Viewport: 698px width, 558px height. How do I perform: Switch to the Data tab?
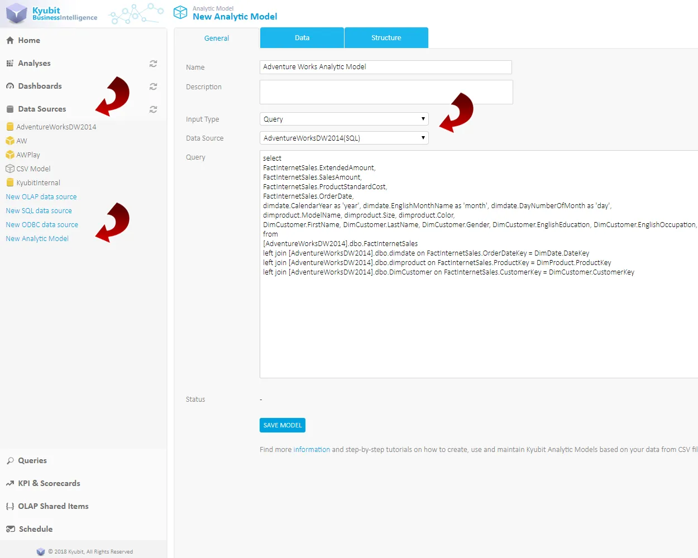(x=302, y=38)
